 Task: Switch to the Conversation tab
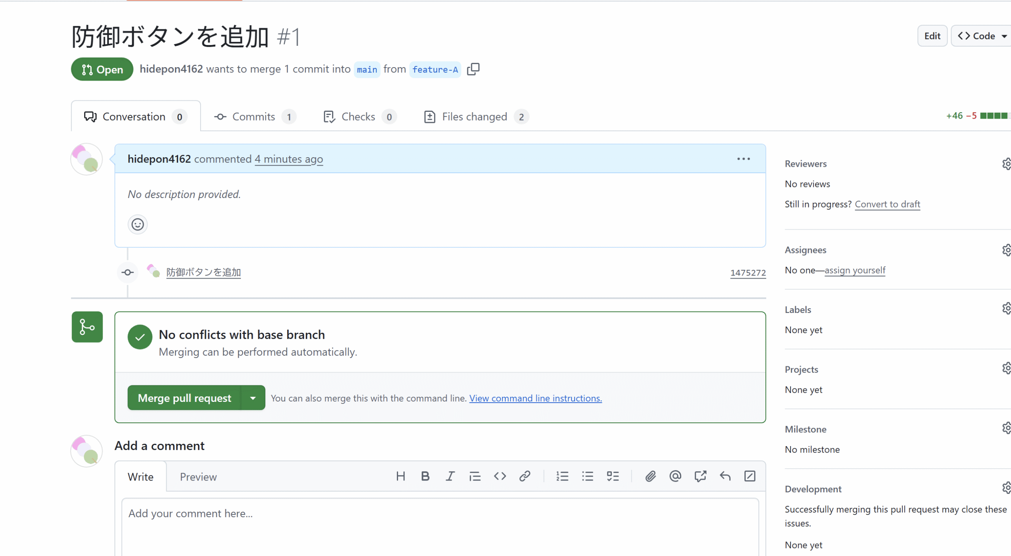tap(135, 117)
